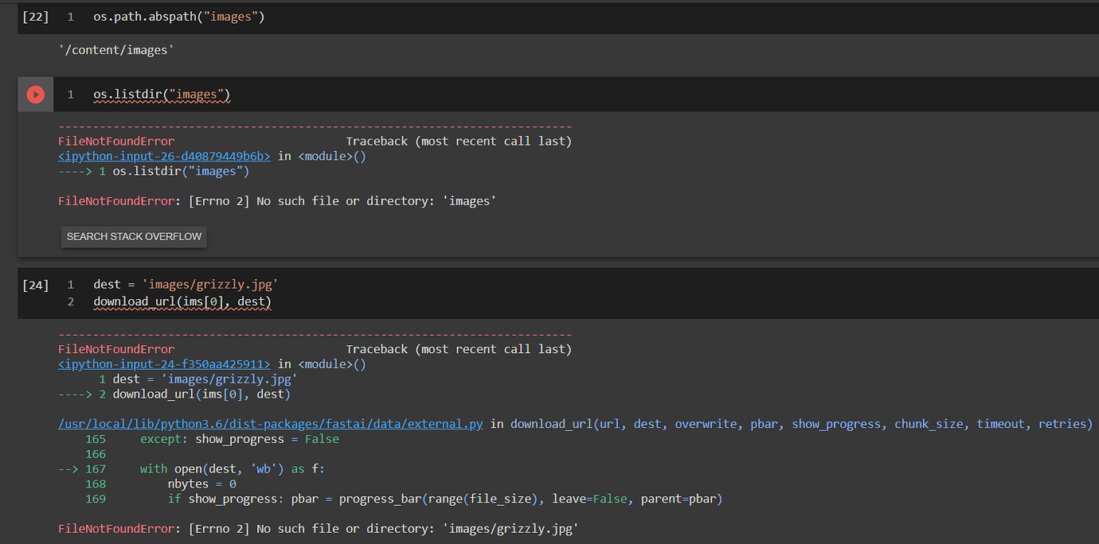The height and width of the screenshot is (544, 1099).
Task: Click the download_url(ims[0], dest) code line
Action: coord(182,301)
